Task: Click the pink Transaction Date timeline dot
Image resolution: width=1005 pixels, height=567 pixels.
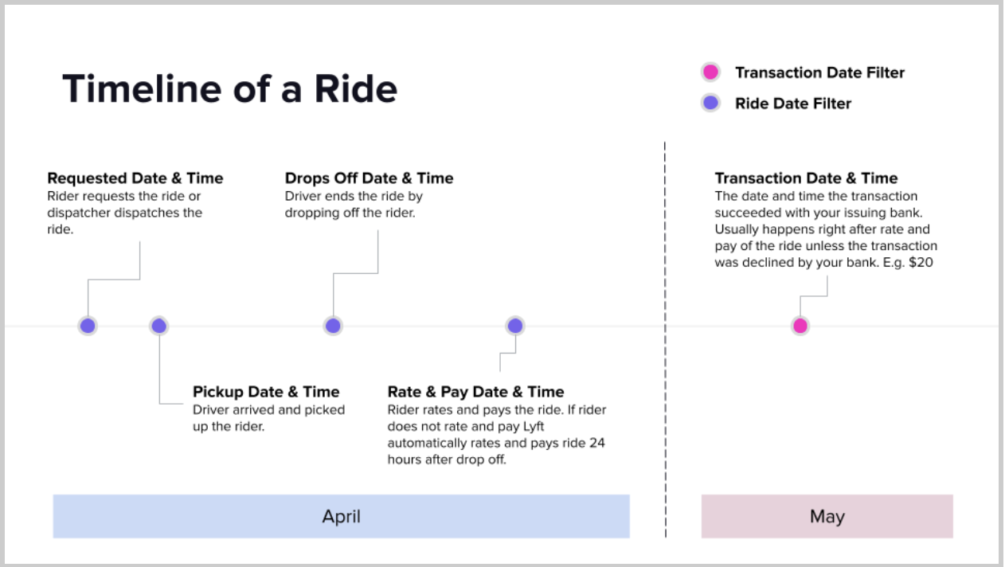Action: [800, 326]
